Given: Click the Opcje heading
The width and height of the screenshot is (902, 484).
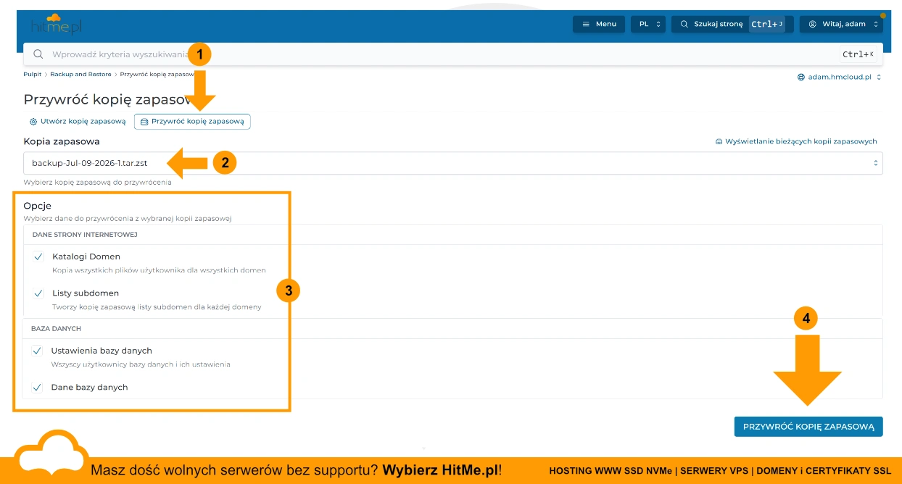Looking at the screenshot, I should (37, 206).
